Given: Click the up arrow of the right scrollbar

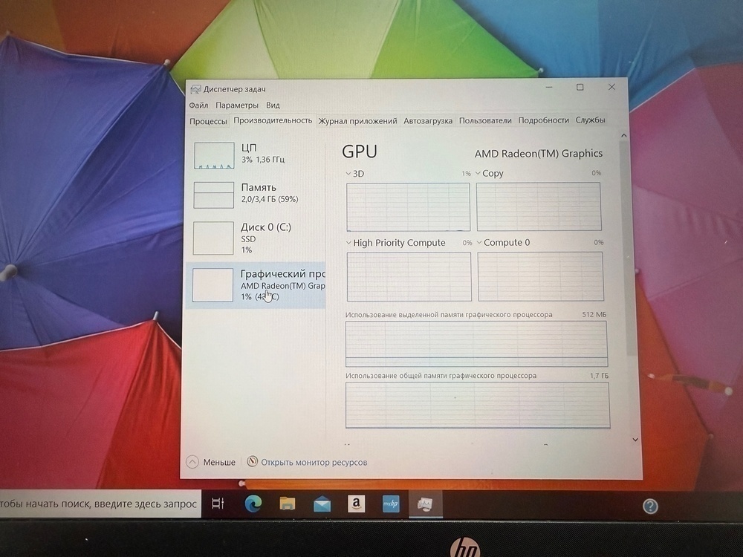Looking at the screenshot, I should [x=623, y=134].
